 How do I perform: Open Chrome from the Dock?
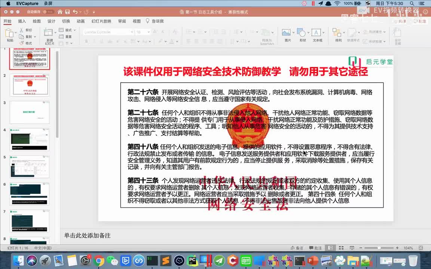(99, 260)
